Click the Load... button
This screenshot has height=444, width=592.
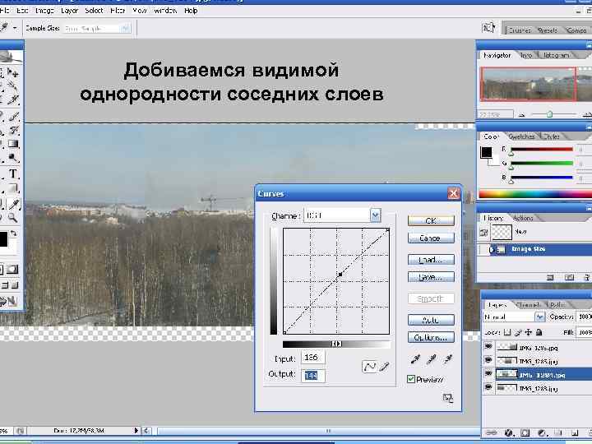[x=431, y=260]
